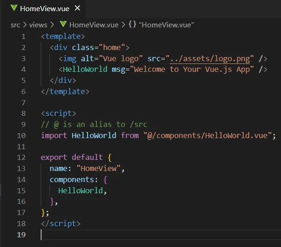Click the opening script tag on line 8
Viewport: 281px width, 247px height.
pyautogui.click(x=58, y=114)
